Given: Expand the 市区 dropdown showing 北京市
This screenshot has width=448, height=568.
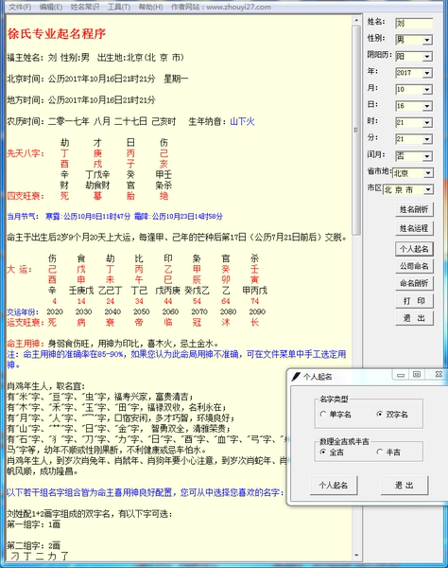Looking at the screenshot, I should pyautogui.click(x=428, y=189).
